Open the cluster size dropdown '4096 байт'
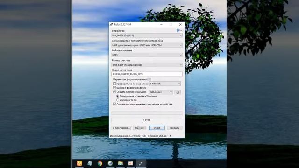The height and width of the screenshot is (168, 299). pos(147,65)
